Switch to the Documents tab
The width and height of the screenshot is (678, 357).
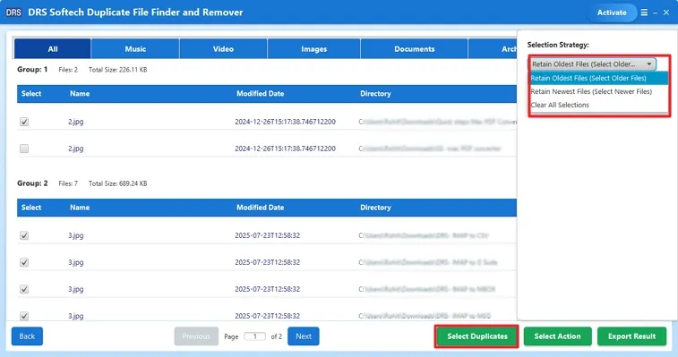tap(415, 49)
